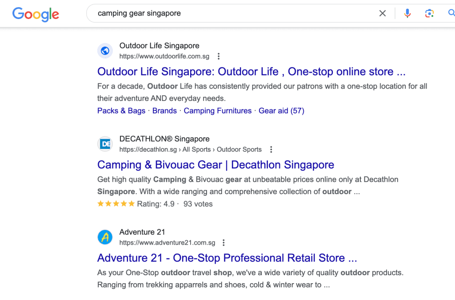Clear the search box with the X icon
The image size is (455, 300).
coord(383,13)
